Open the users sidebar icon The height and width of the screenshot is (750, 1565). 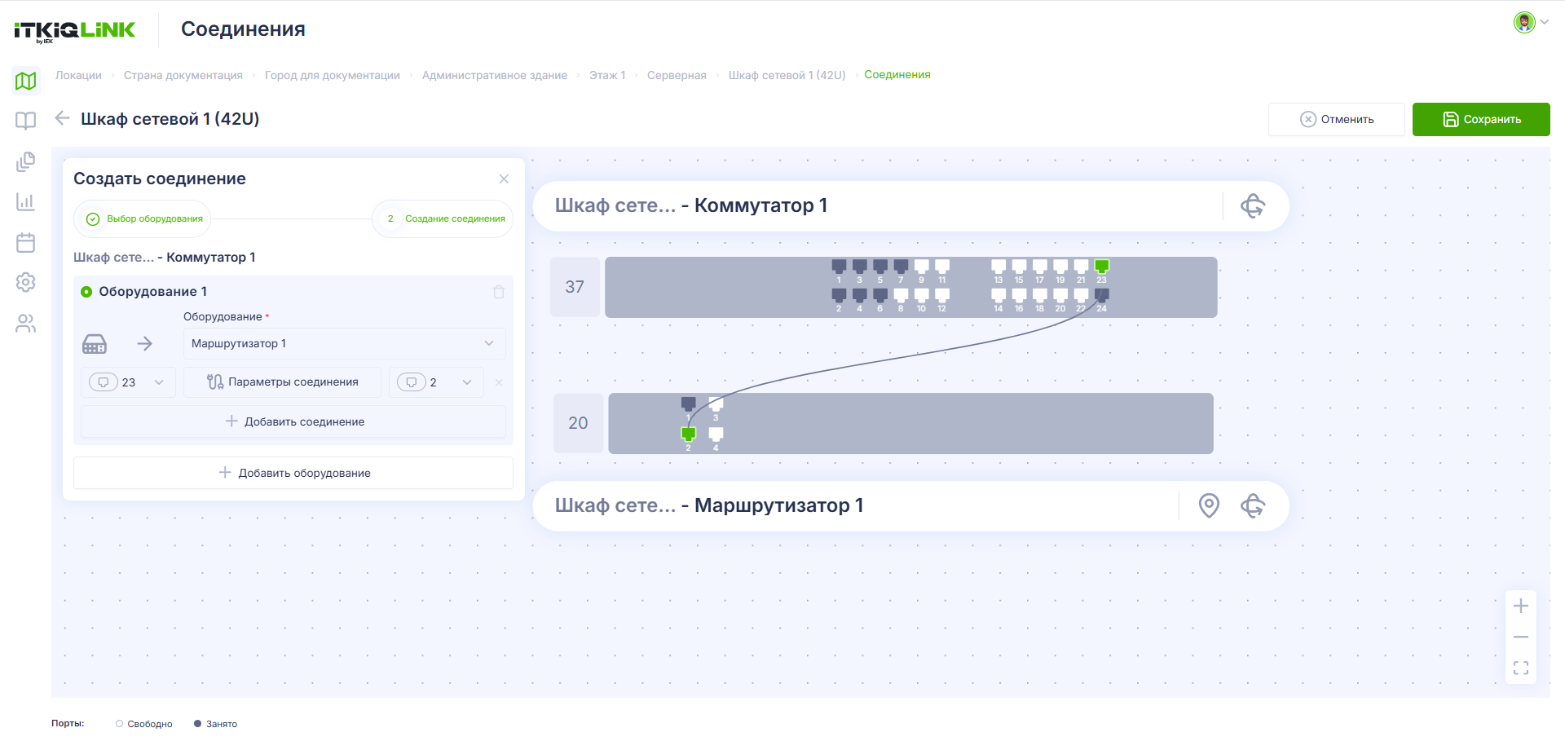point(26,324)
